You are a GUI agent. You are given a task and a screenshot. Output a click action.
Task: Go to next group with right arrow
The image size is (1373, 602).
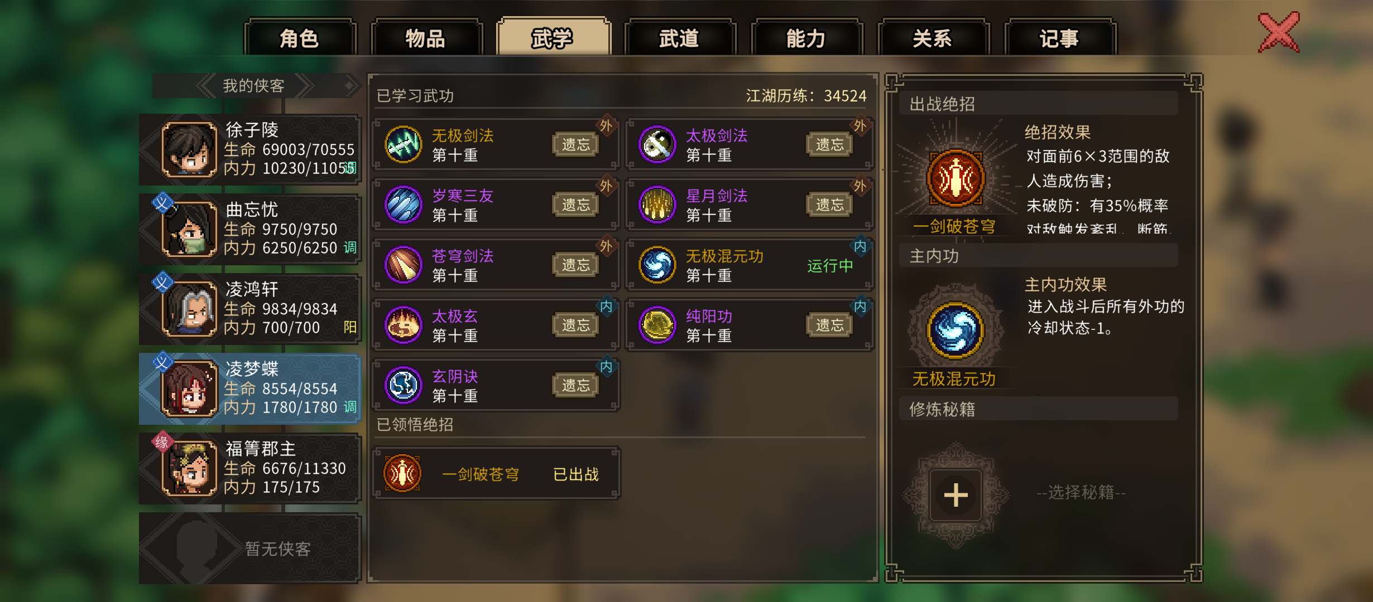[305, 86]
